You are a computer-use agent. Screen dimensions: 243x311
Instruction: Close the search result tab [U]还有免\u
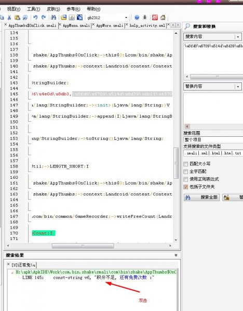pos(8,264)
